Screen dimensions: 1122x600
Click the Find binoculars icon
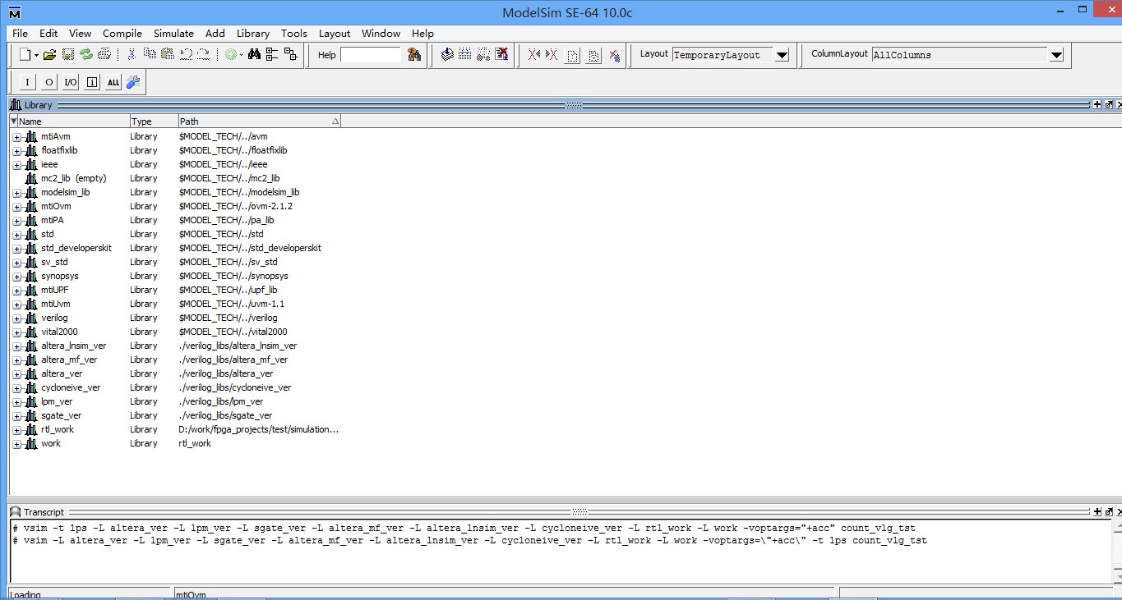pos(254,54)
